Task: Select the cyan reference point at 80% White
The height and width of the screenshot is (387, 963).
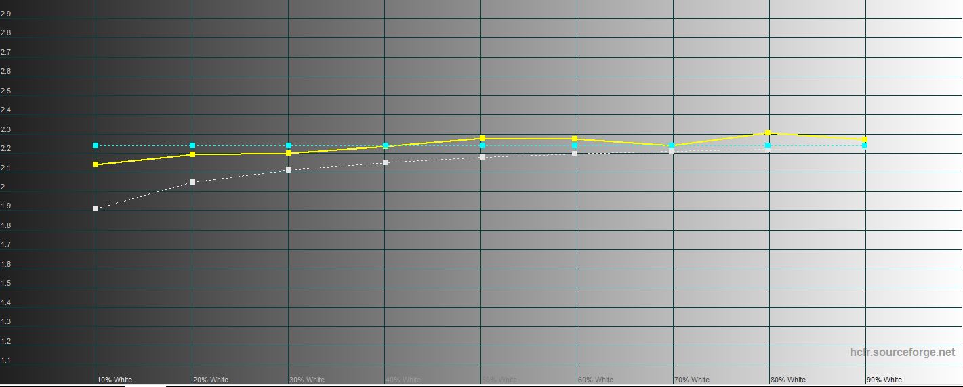Action: 768,145
